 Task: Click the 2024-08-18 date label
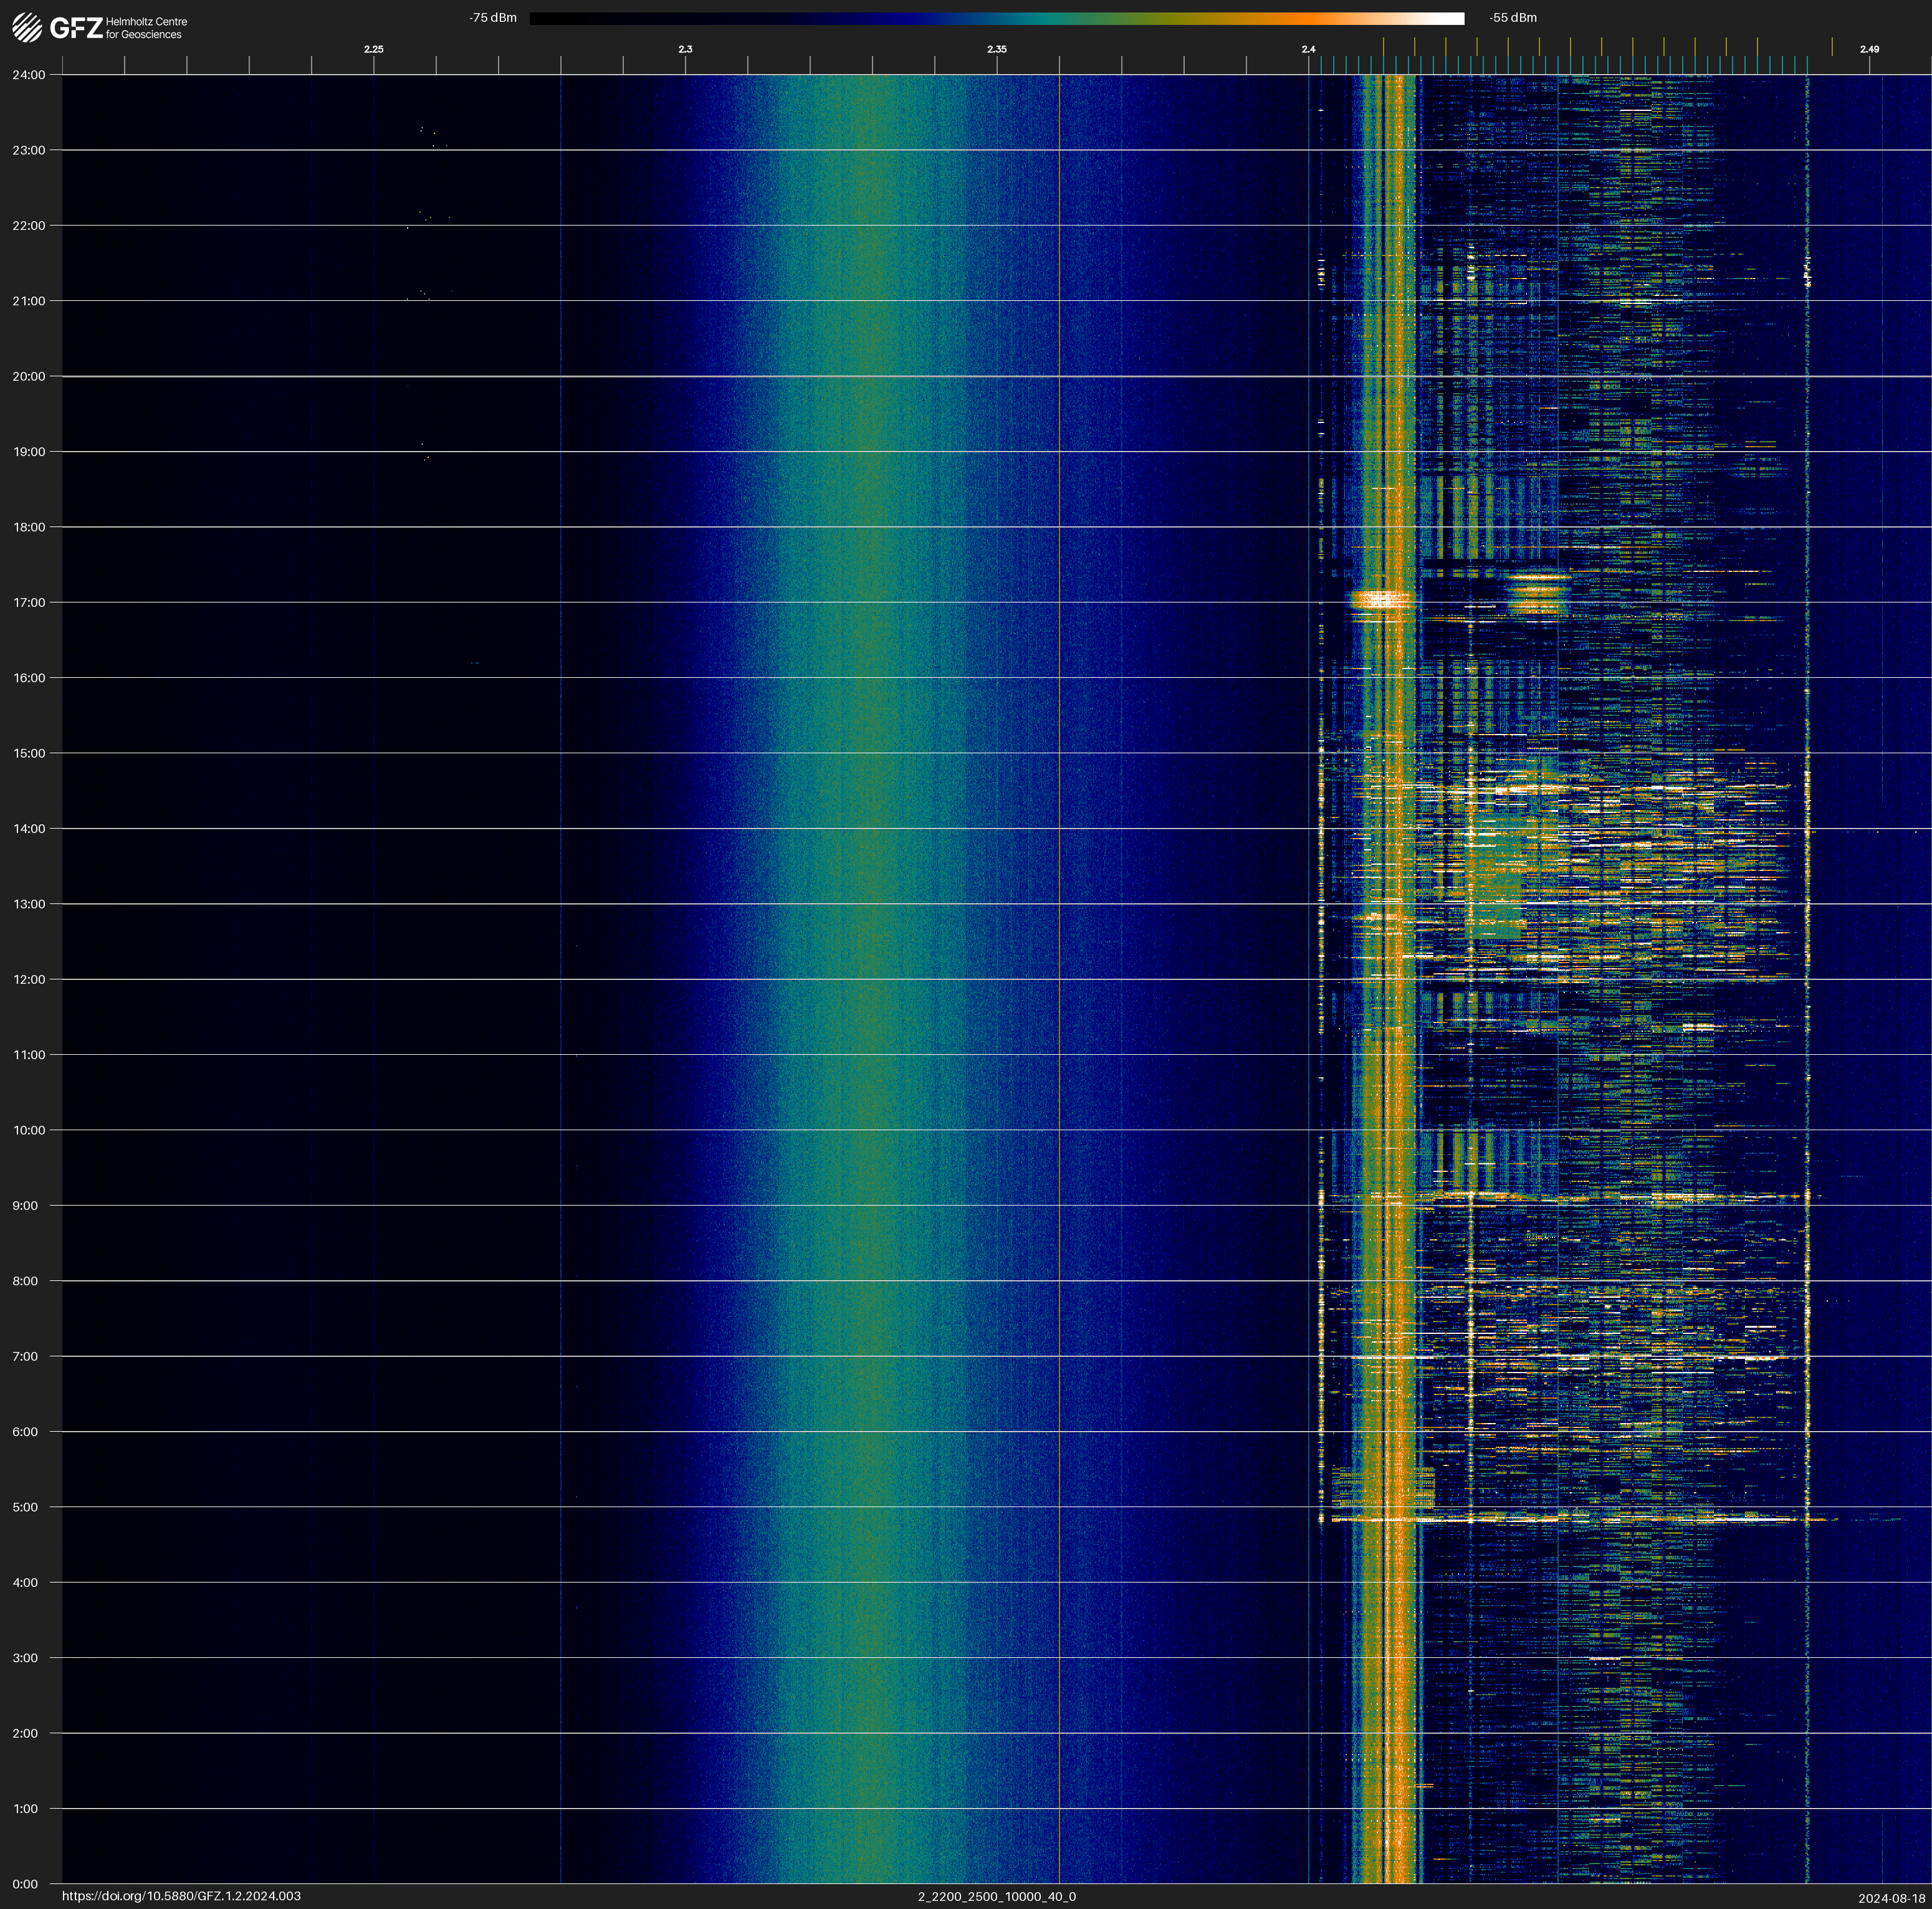(1891, 1898)
